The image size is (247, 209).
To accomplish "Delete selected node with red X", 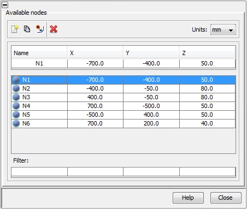I will pyautogui.click(x=54, y=29).
